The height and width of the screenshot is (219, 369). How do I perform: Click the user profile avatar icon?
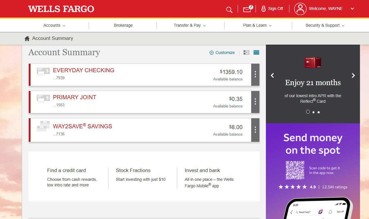click(300, 9)
